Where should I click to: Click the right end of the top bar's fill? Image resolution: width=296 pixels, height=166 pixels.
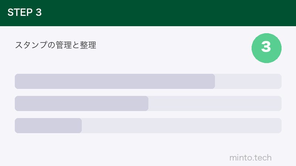(x=213, y=81)
